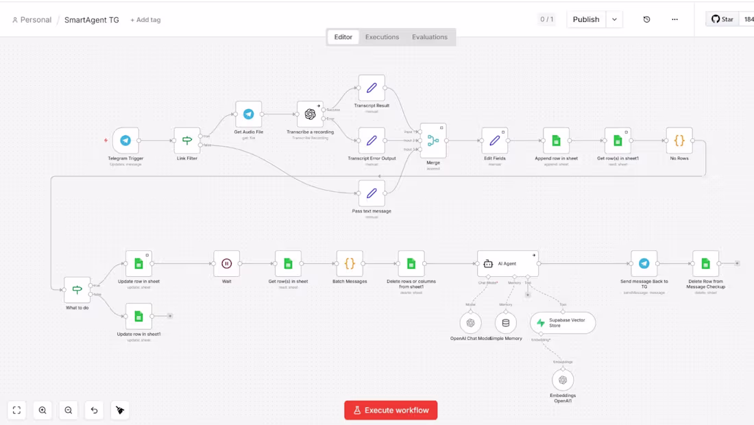Viewport: 754px width, 425px height.
Task: Select the Get row(s) in sheet1 node
Action: click(618, 141)
